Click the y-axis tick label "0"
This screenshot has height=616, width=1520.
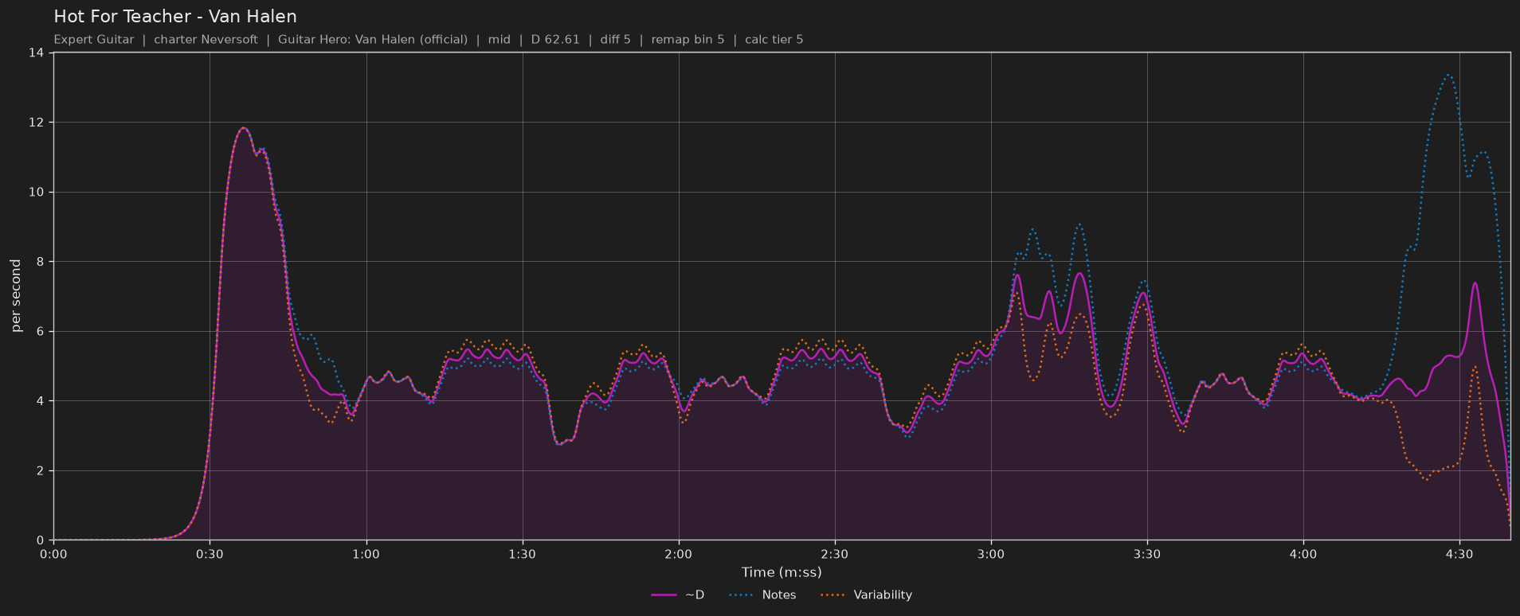(x=40, y=540)
